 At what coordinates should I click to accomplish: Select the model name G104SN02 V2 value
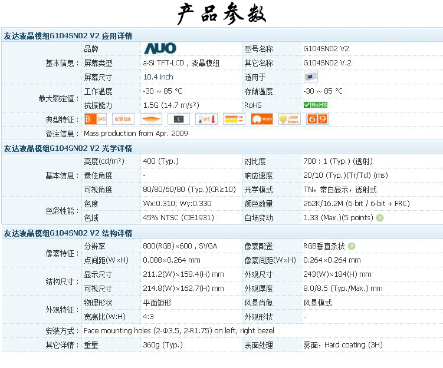pos(326,48)
